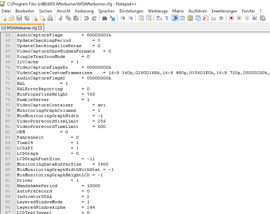Click value 10000 of HandshakePeriod
Viewport: 270px width, 214px height.
94,186
